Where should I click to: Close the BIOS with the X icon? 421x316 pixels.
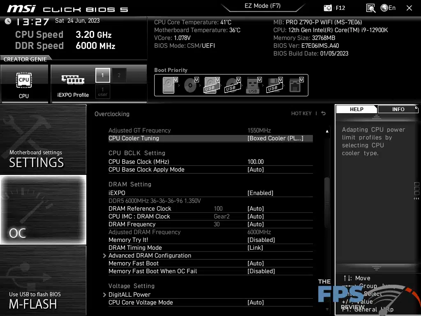click(x=409, y=8)
